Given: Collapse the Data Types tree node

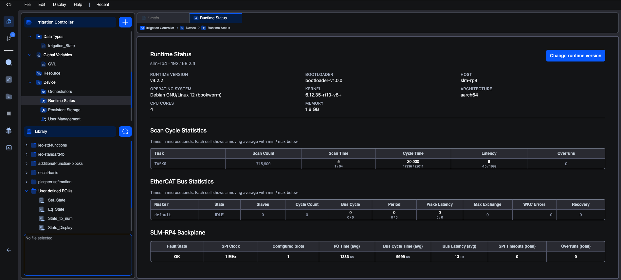Looking at the screenshot, I should [30, 37].
